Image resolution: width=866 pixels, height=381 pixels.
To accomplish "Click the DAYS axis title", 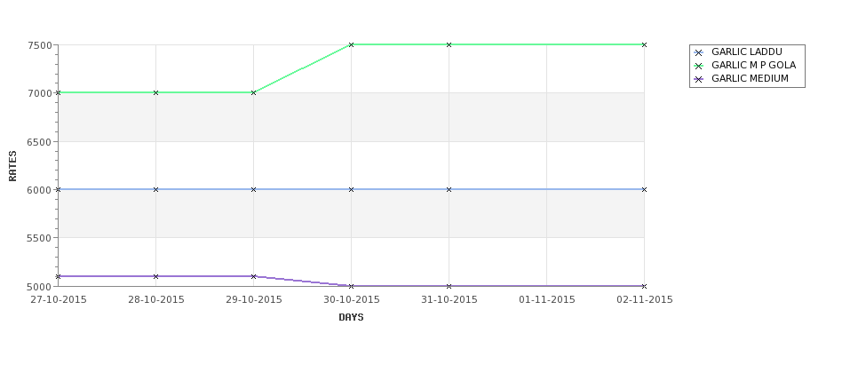I will (351, 318).
